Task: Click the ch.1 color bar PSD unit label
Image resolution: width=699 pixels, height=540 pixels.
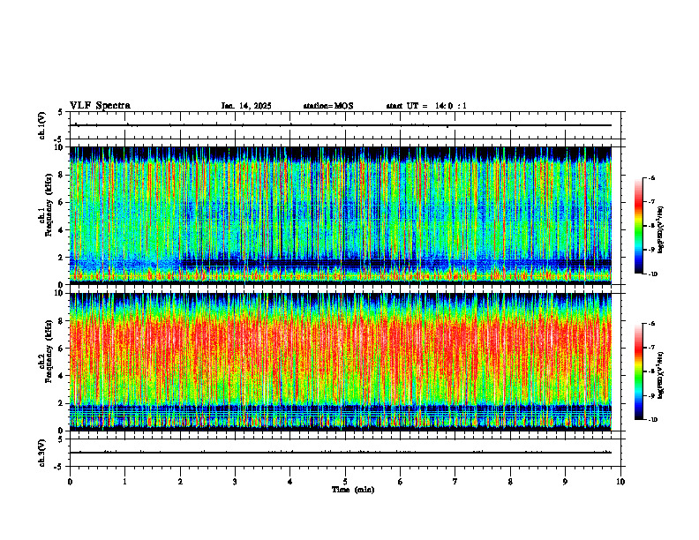Action: (661, 230)
